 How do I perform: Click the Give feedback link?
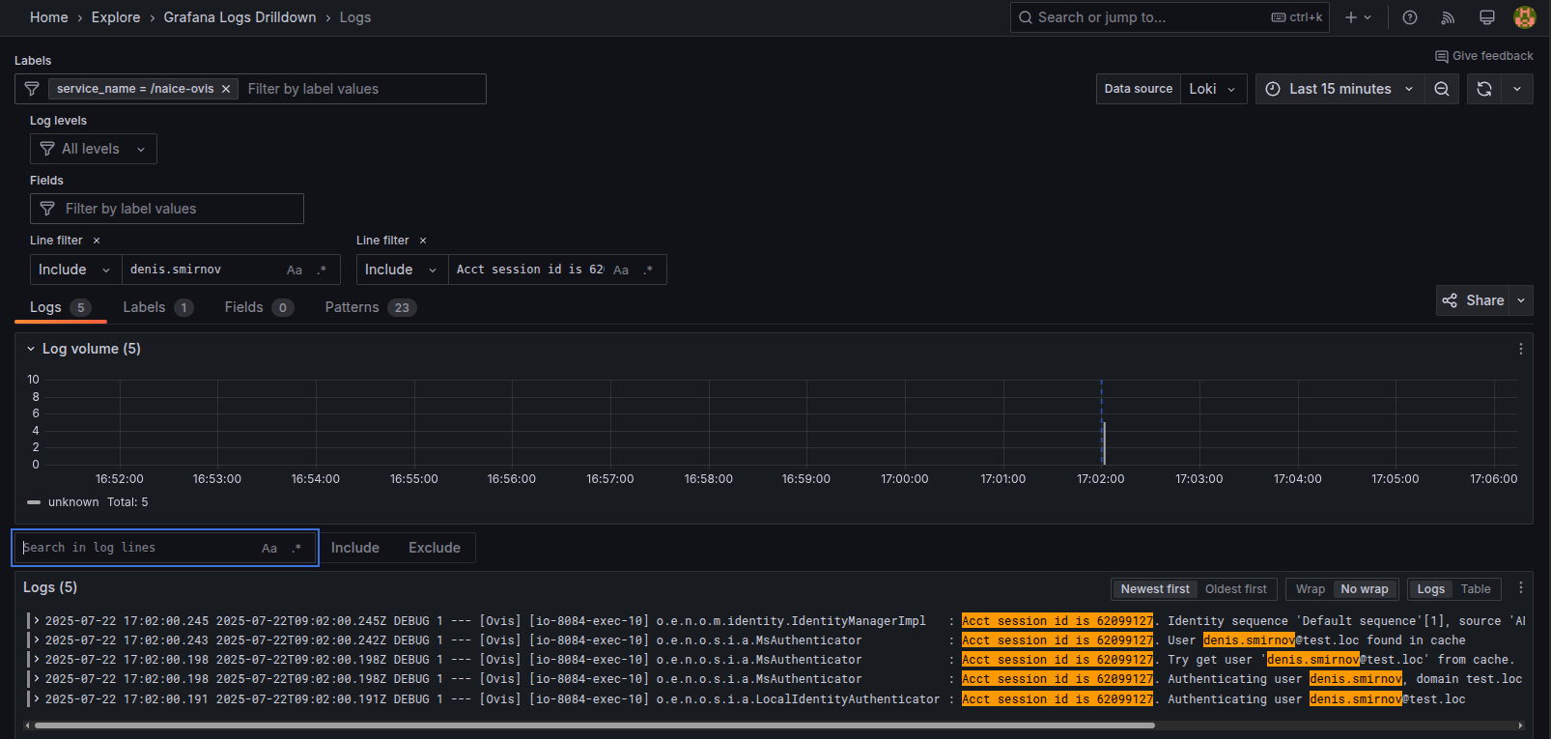1484,56
